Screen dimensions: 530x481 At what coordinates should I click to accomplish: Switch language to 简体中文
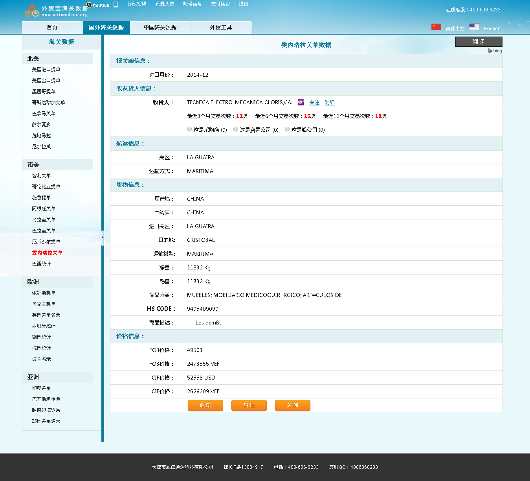point(455,29)
